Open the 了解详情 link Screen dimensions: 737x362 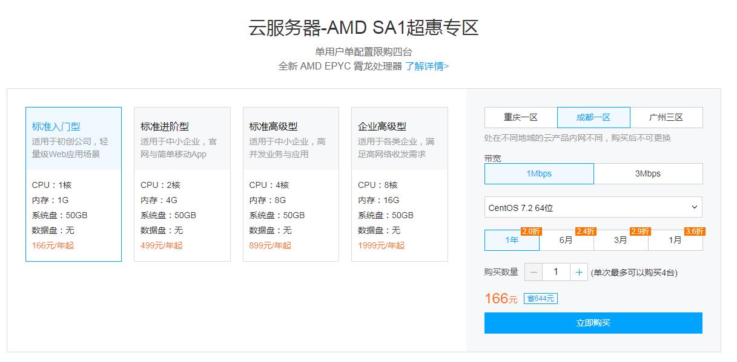(x=427, y=66)
